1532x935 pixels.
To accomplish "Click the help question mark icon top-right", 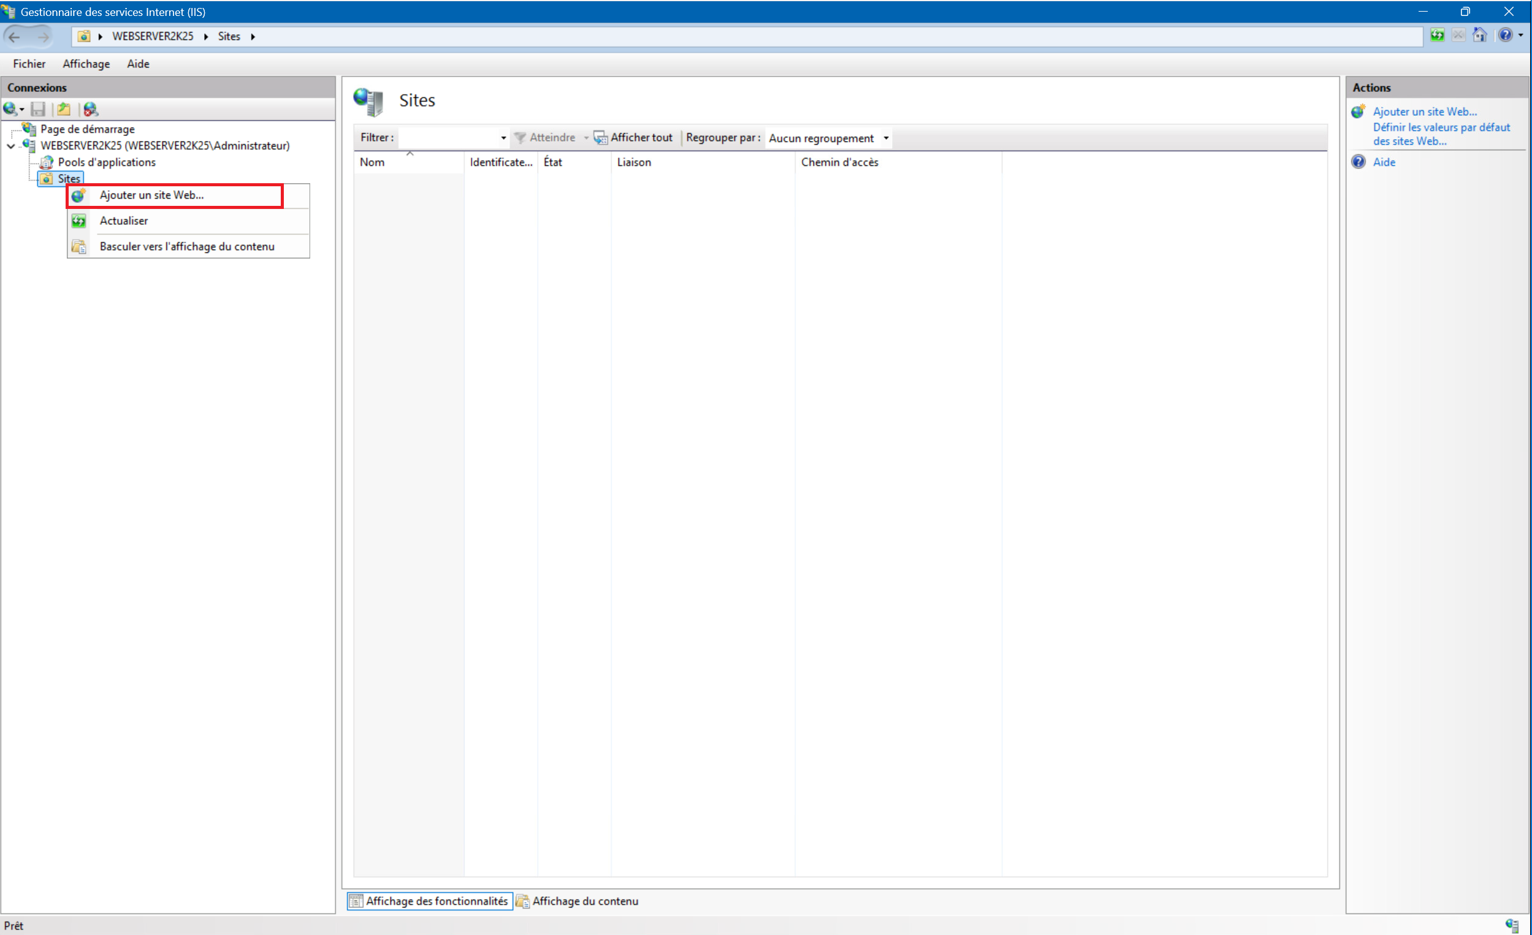I will 1504,36.
